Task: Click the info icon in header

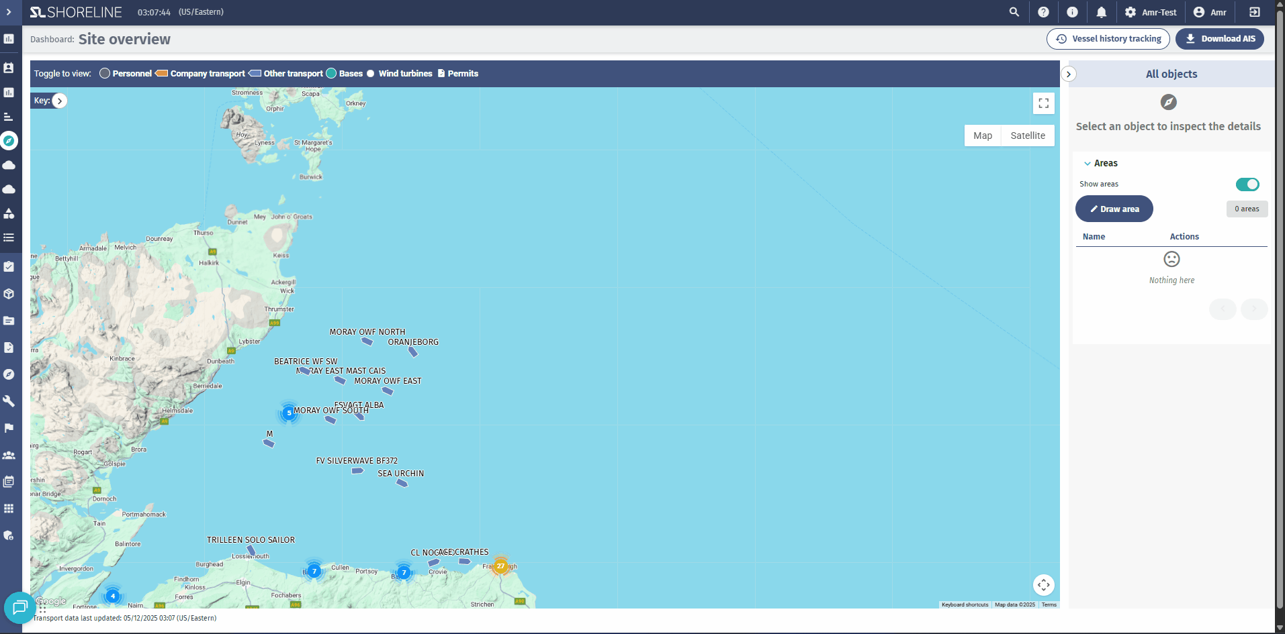Action: (1072, 12)
